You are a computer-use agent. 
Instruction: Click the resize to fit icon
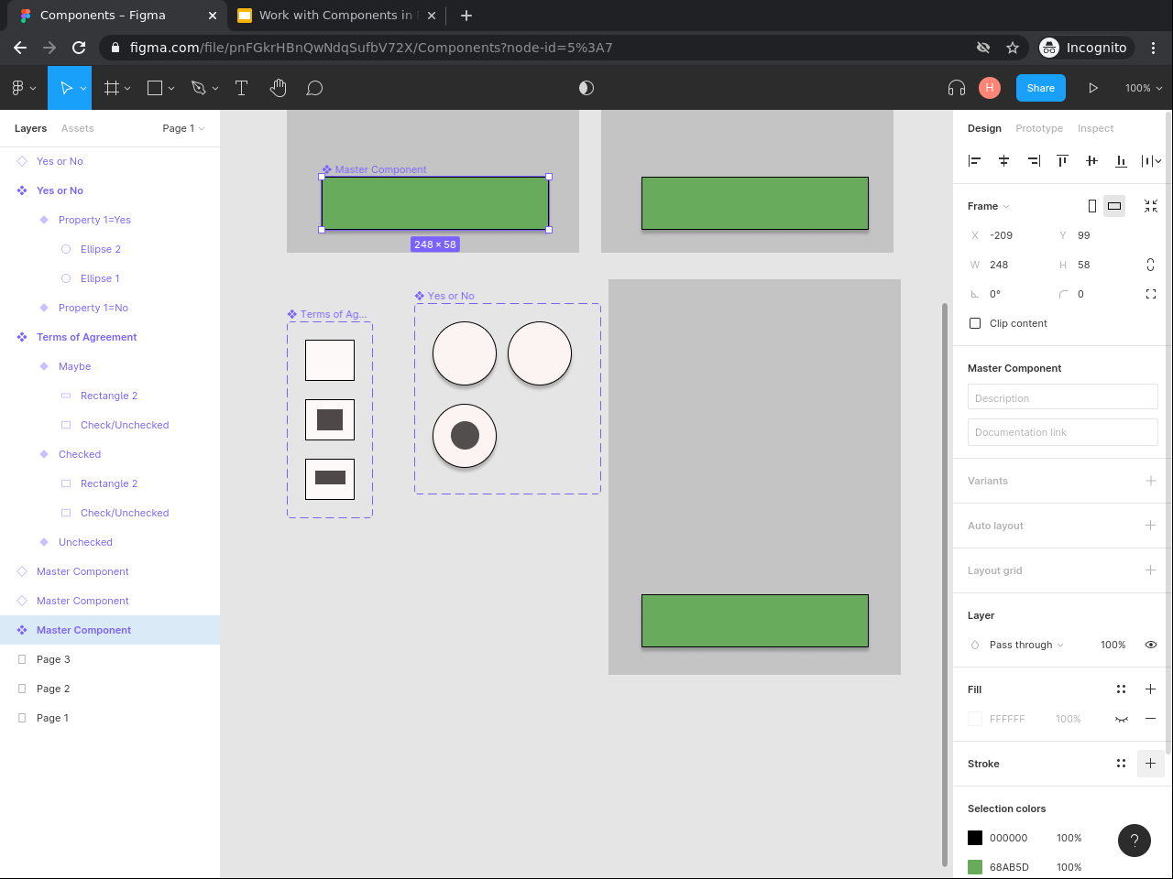[1151, 206]
